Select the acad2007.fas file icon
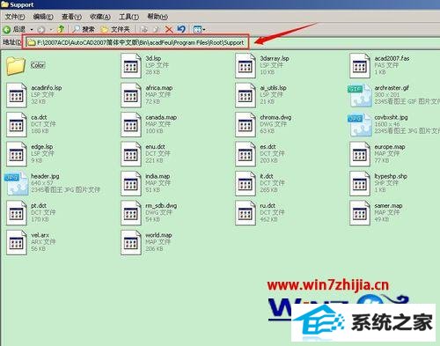Image resolution: width=440 pixels, height=346 pixels. (360, 66)
